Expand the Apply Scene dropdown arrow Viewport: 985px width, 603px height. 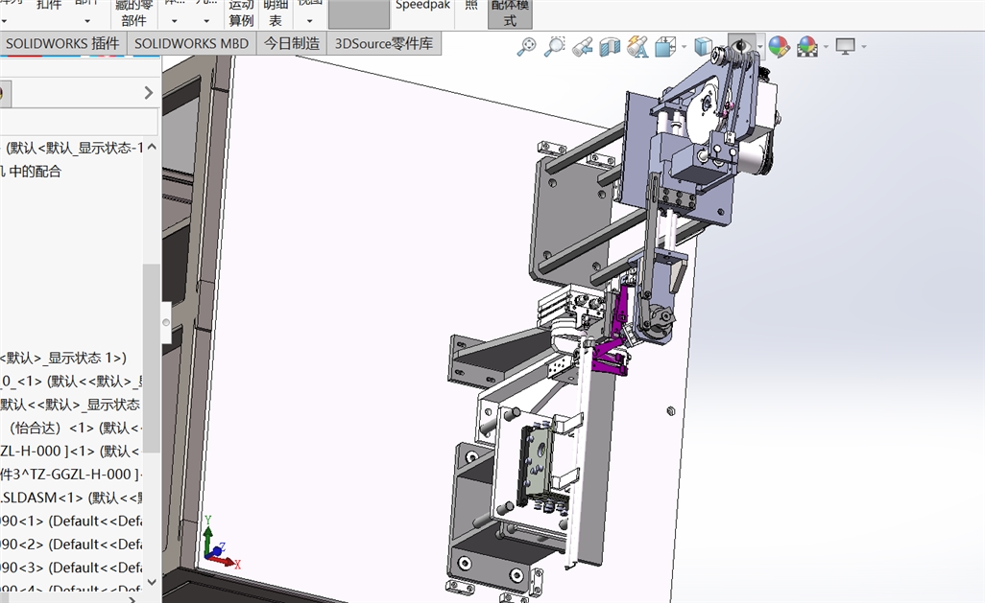826,47
